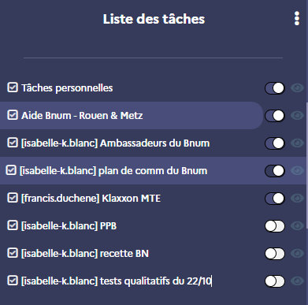Screen dimensions: 308x305
Task: Disable the plan de comm du Bnum switch
Action: click(x=275, y=171)
